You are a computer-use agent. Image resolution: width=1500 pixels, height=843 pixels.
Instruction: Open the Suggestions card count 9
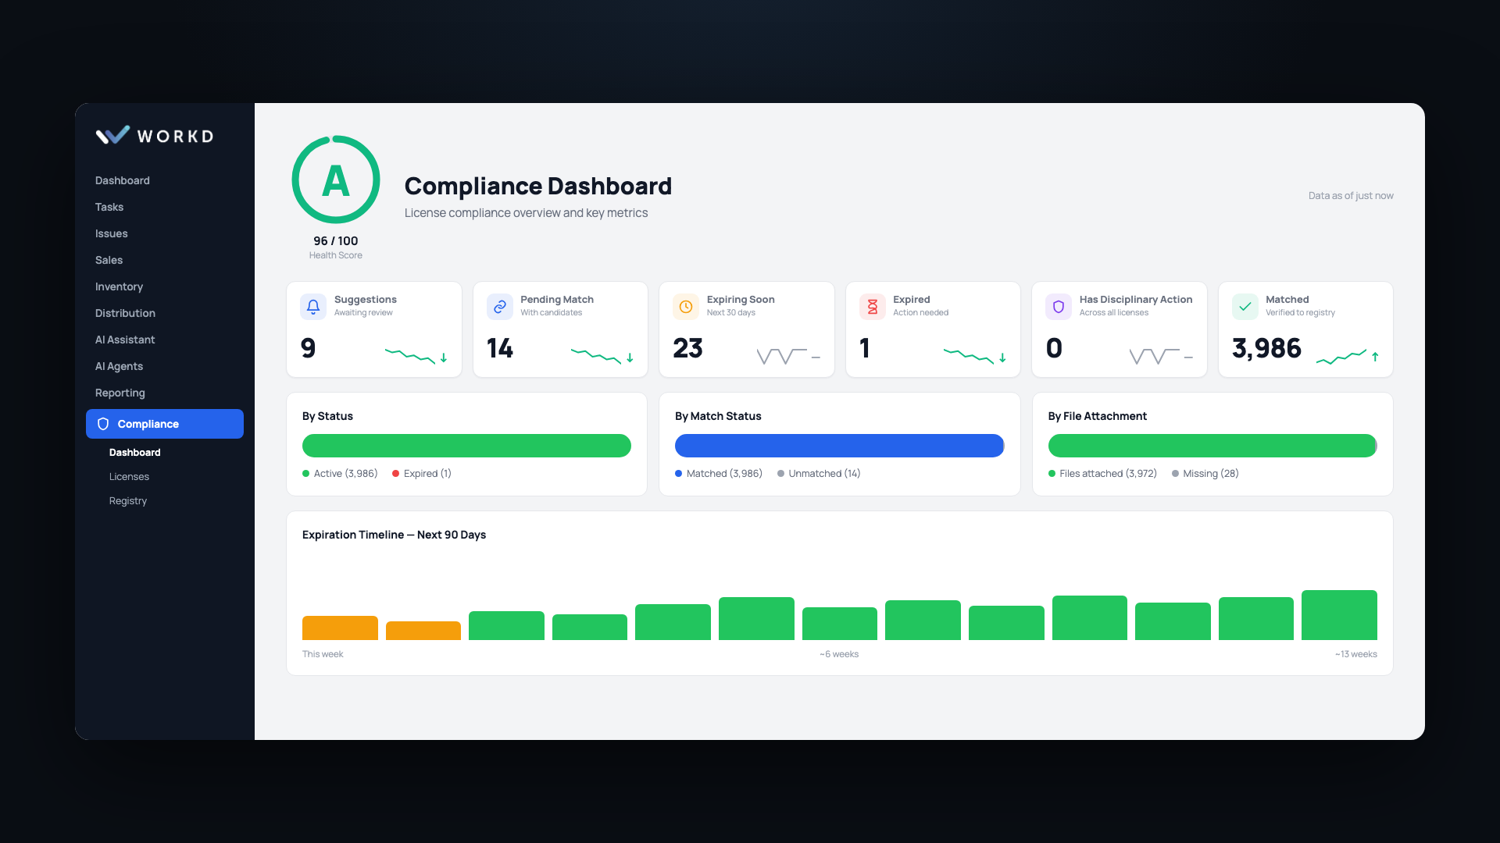pos(309,348)
